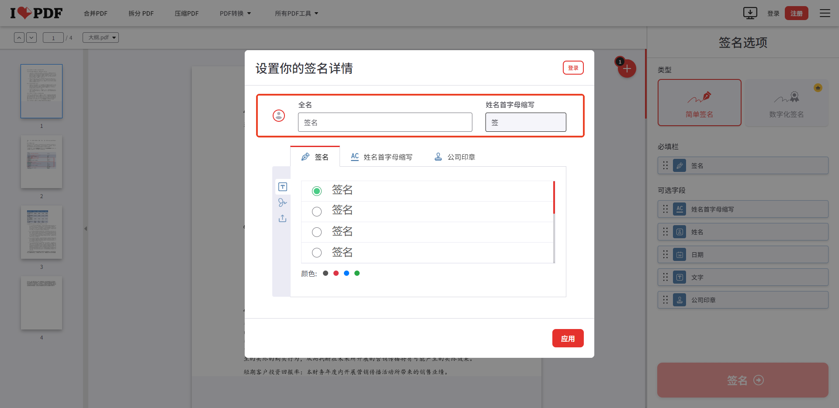Open page 1 thumbnail
Image resolution: width=839 pixels, height=408 pixels.
[x=42, y=91]
